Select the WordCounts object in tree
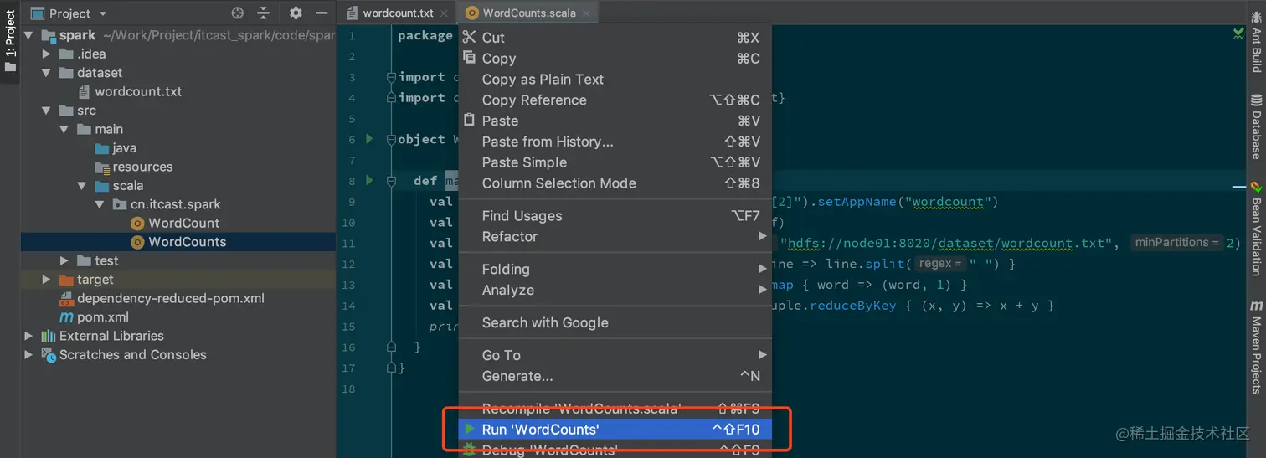Screen dimensions: 1266x458 coord(187,242)
